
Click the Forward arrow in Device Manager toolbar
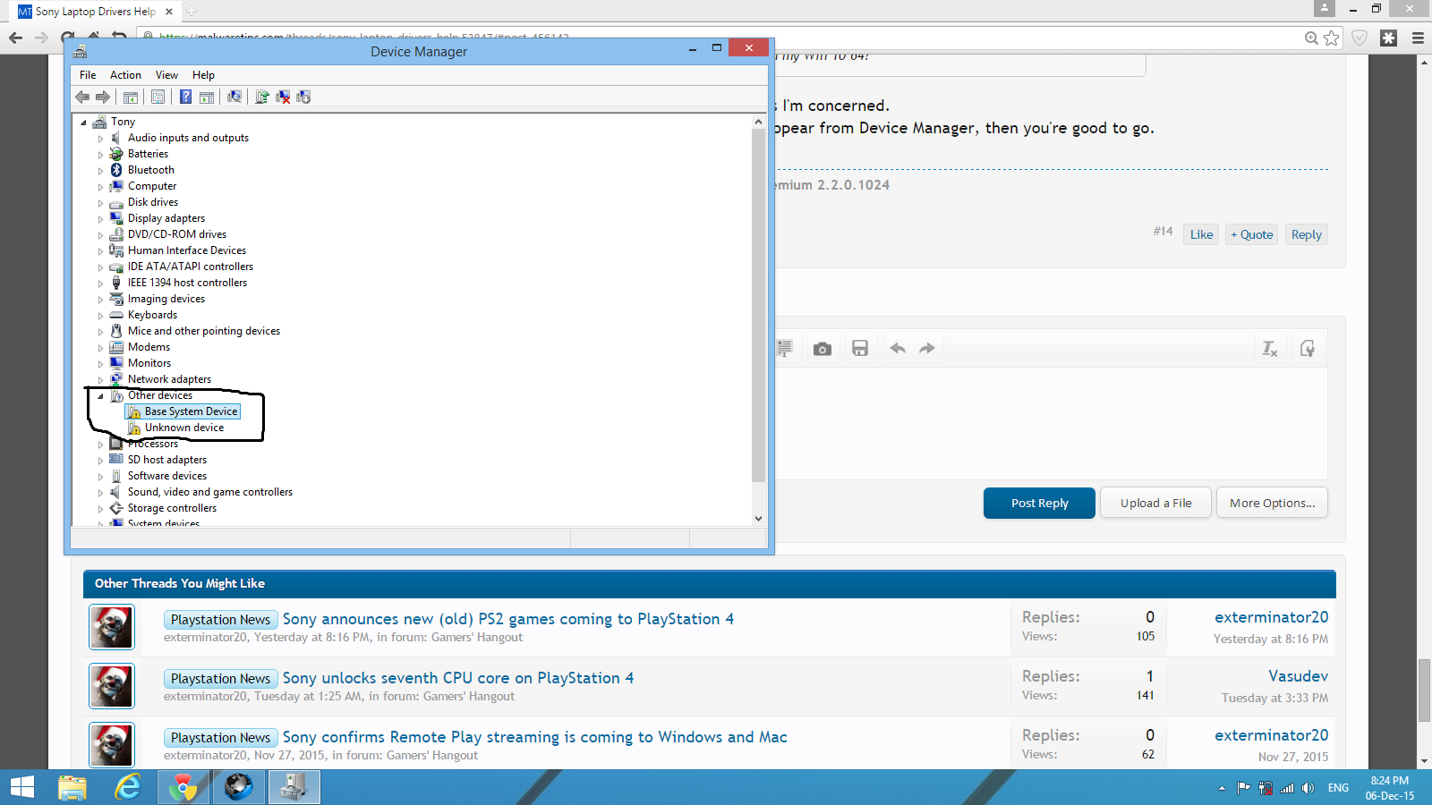pyautogui.click(x=103, y=97)
